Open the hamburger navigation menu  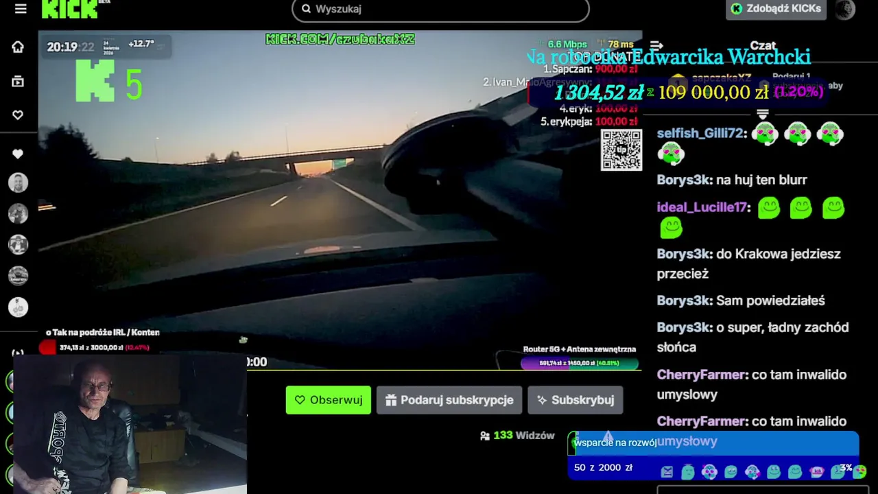point(21,9)
